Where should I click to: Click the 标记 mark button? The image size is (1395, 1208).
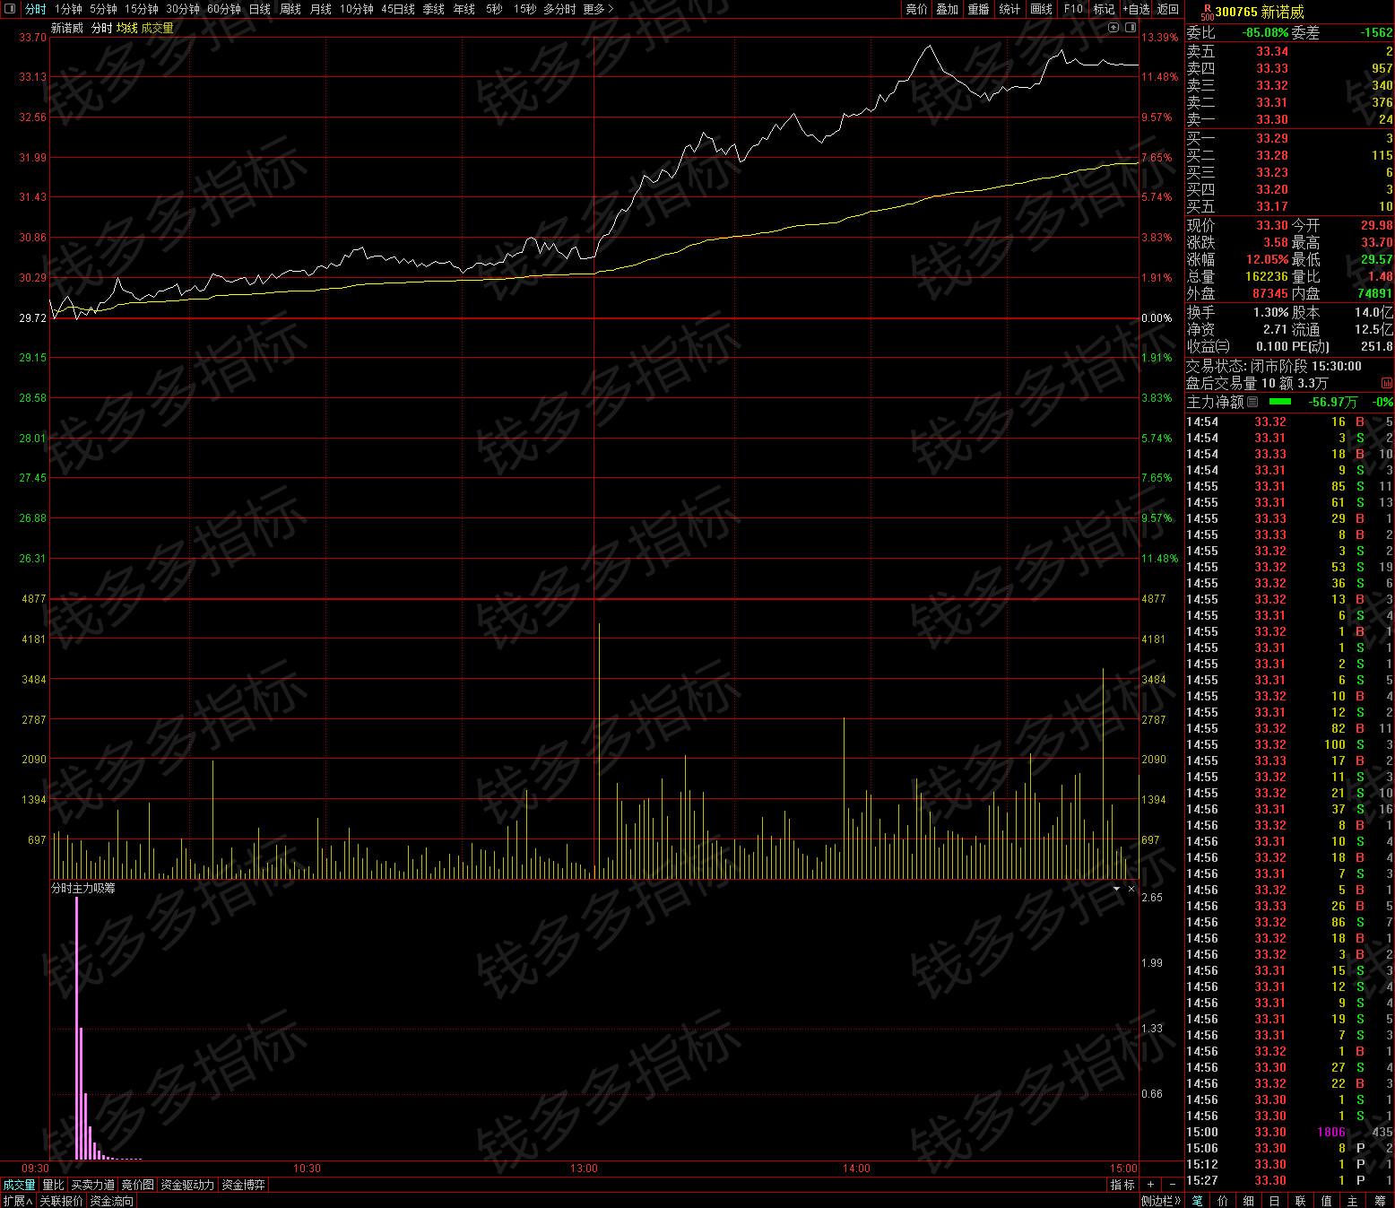[x=1104, y=9]
